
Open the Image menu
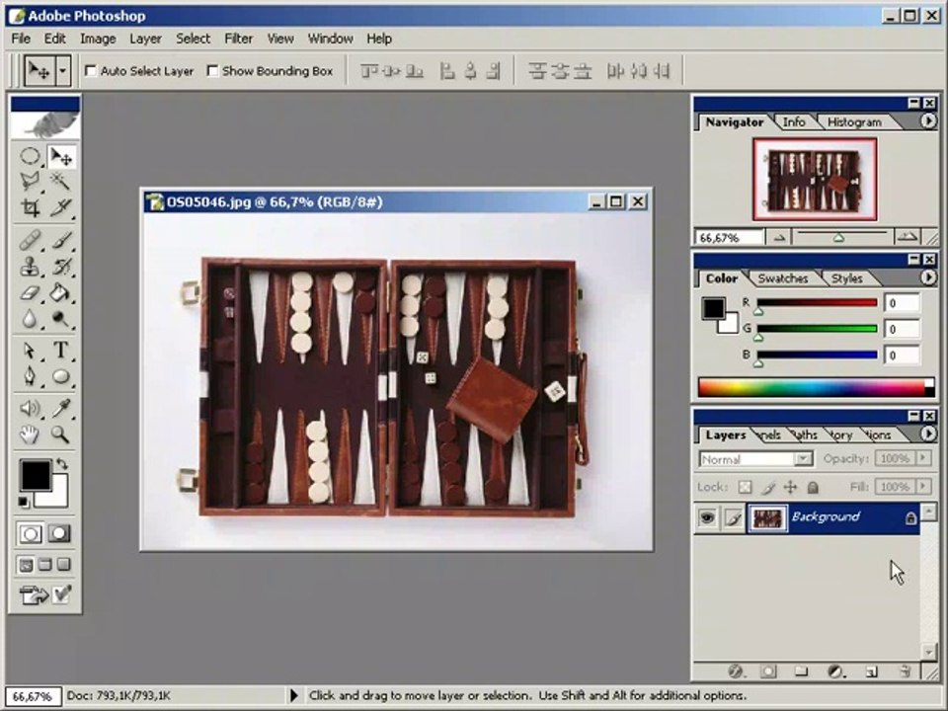tap(98, 39)
